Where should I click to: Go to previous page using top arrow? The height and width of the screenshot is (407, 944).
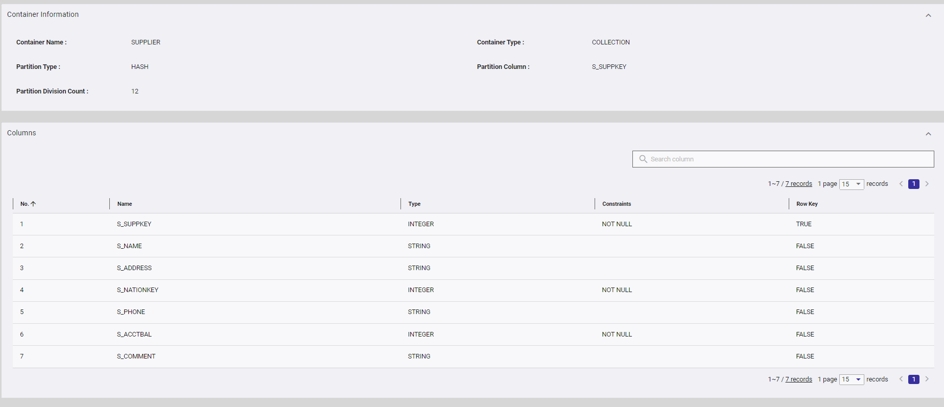pyautogui.click(x=901, y=184)
